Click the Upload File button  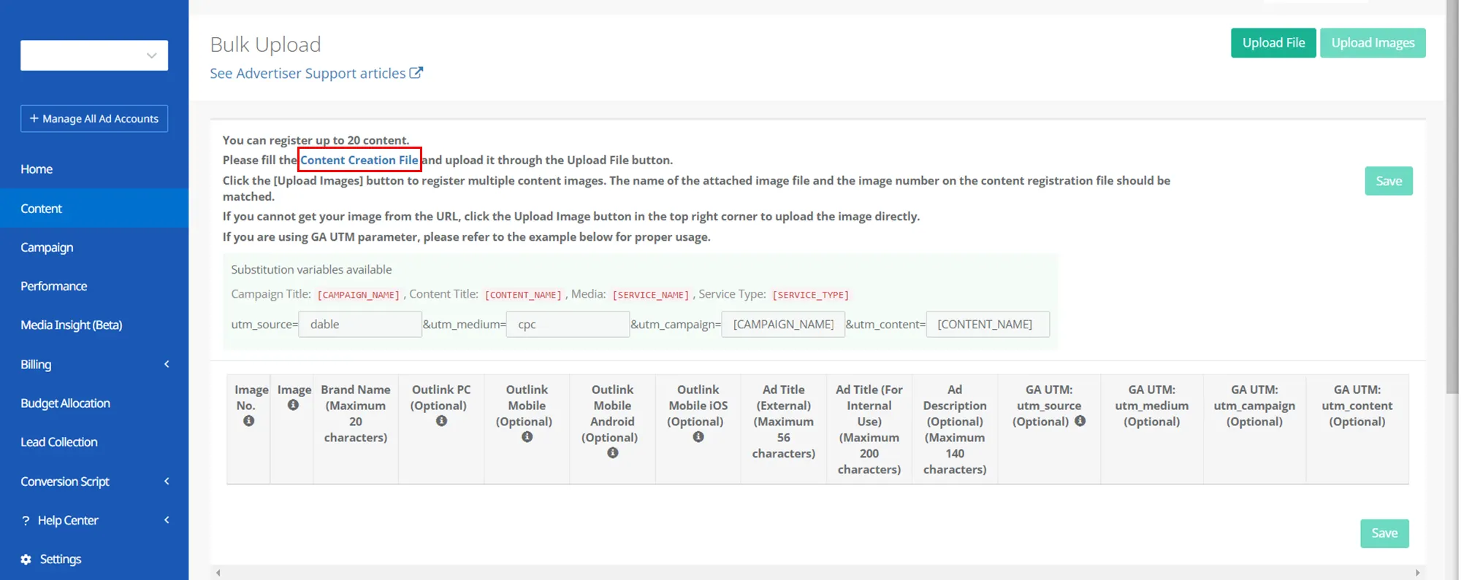point(1273,43)
